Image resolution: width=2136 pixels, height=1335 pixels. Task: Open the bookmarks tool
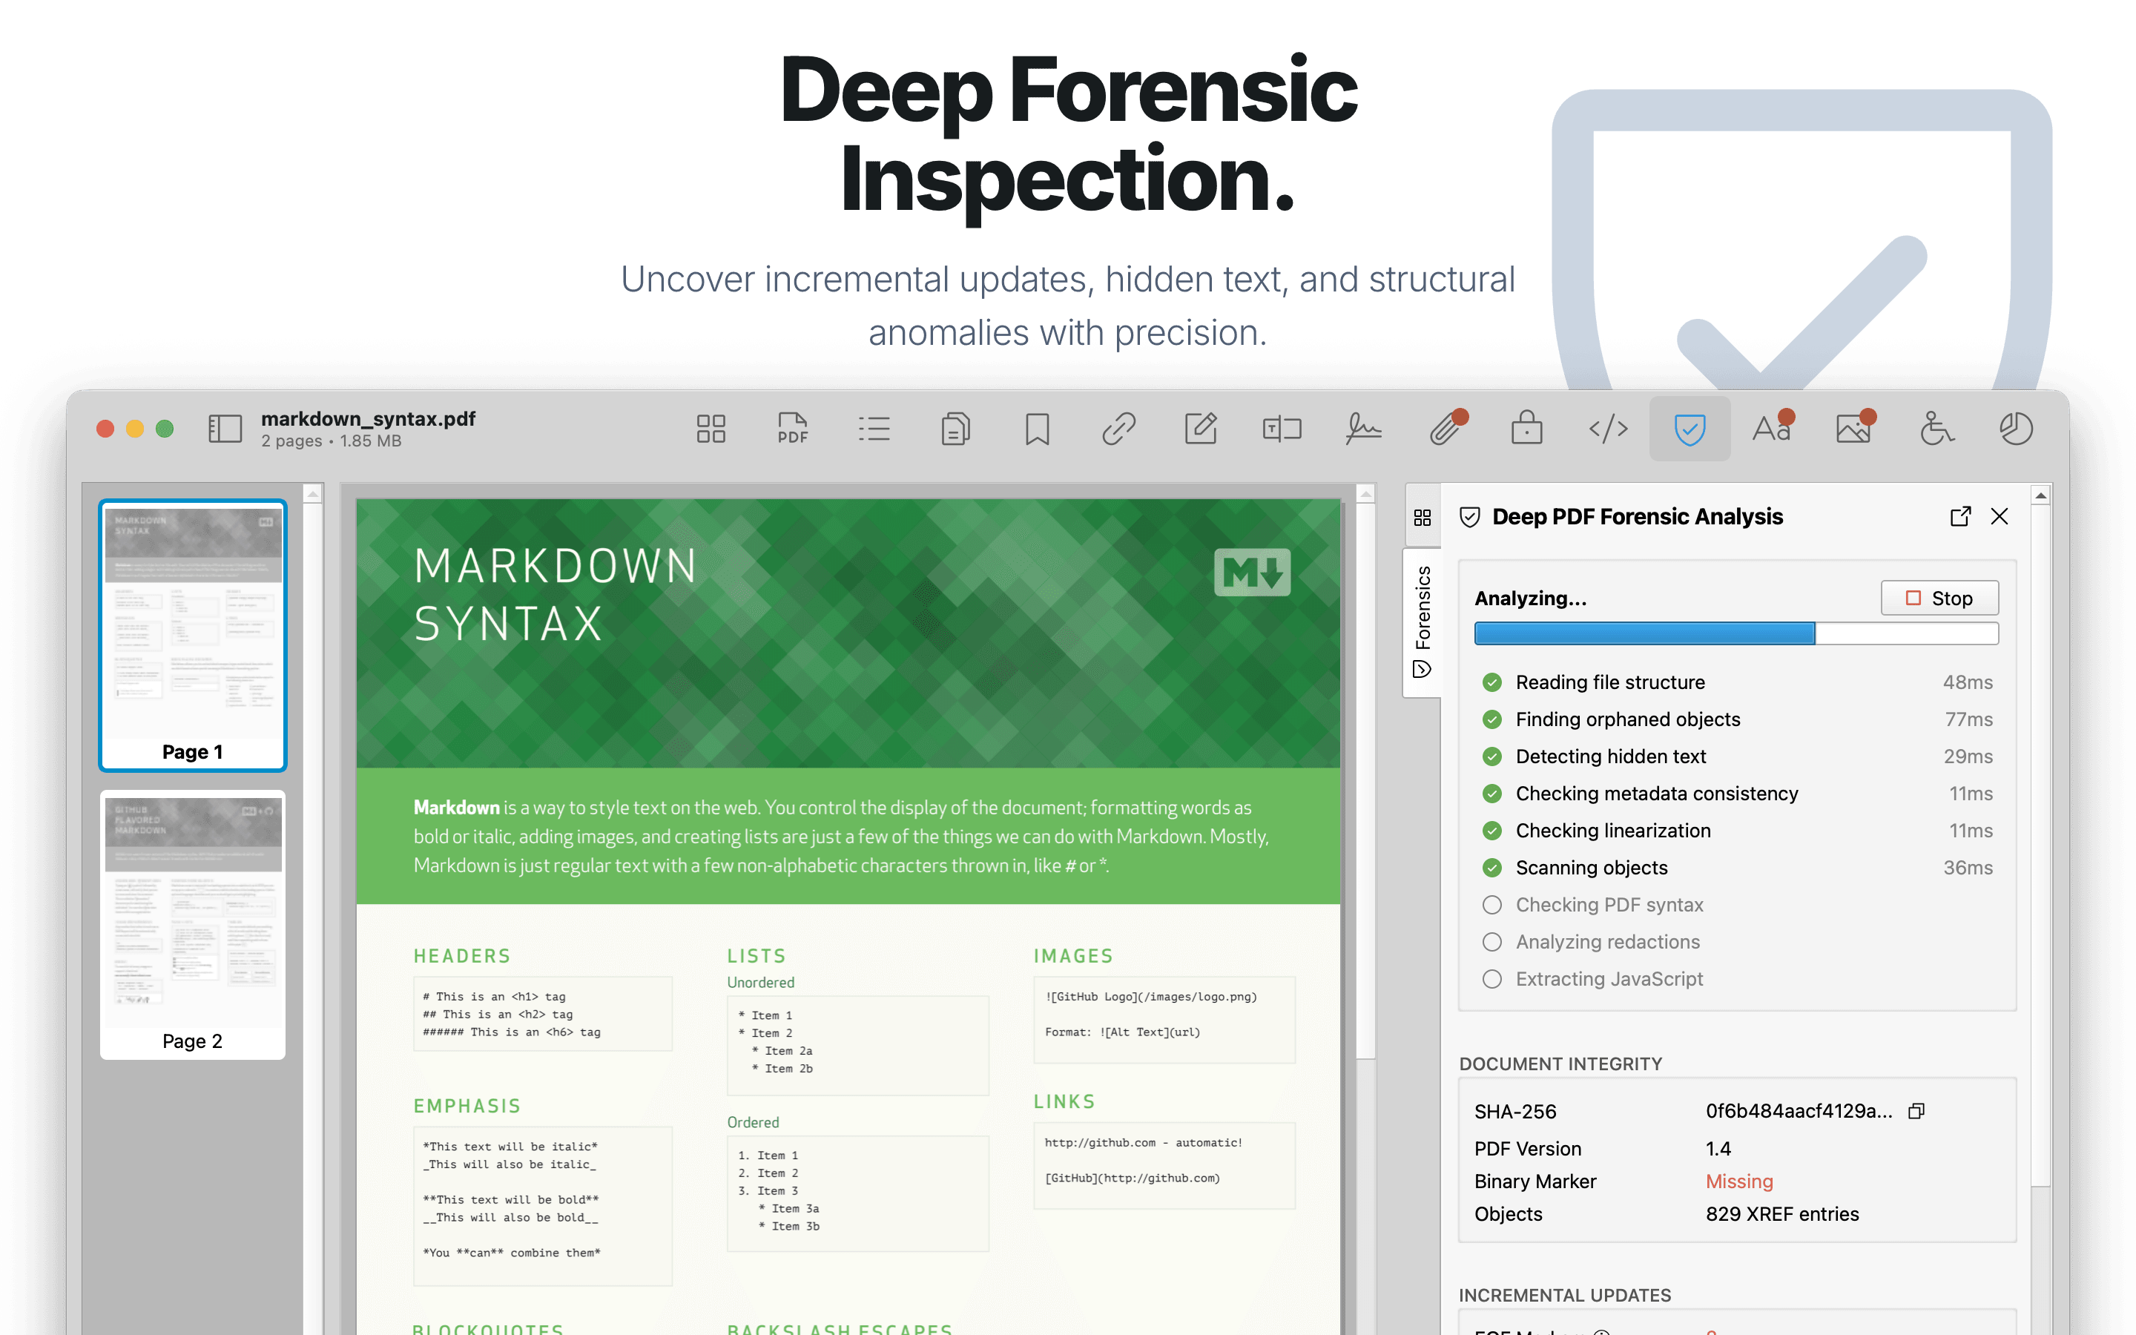coord(1037,429)
